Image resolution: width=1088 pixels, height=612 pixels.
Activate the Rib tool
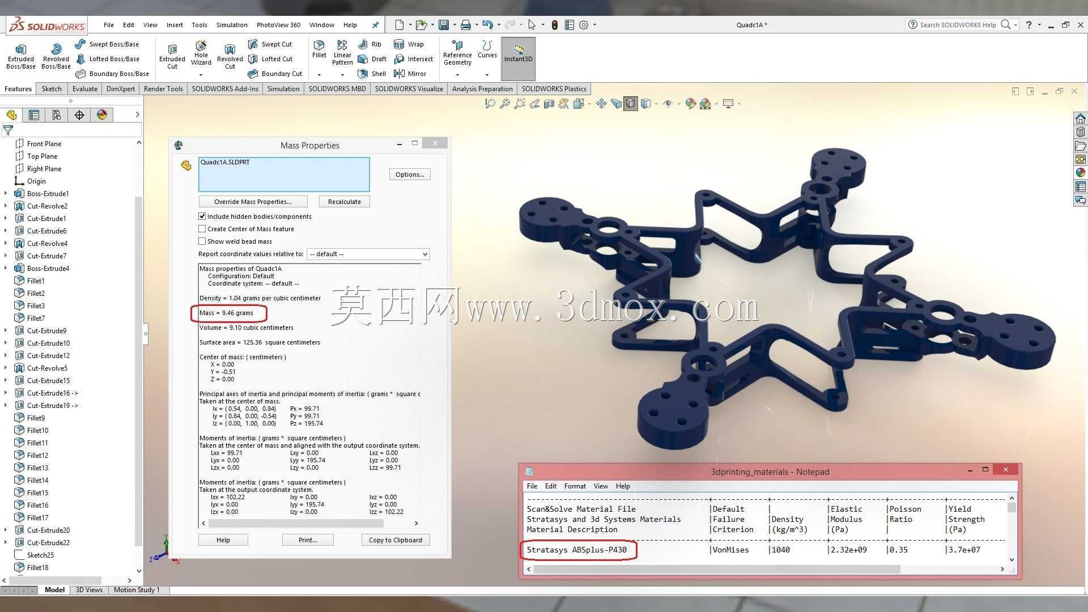tap(370, 44)
